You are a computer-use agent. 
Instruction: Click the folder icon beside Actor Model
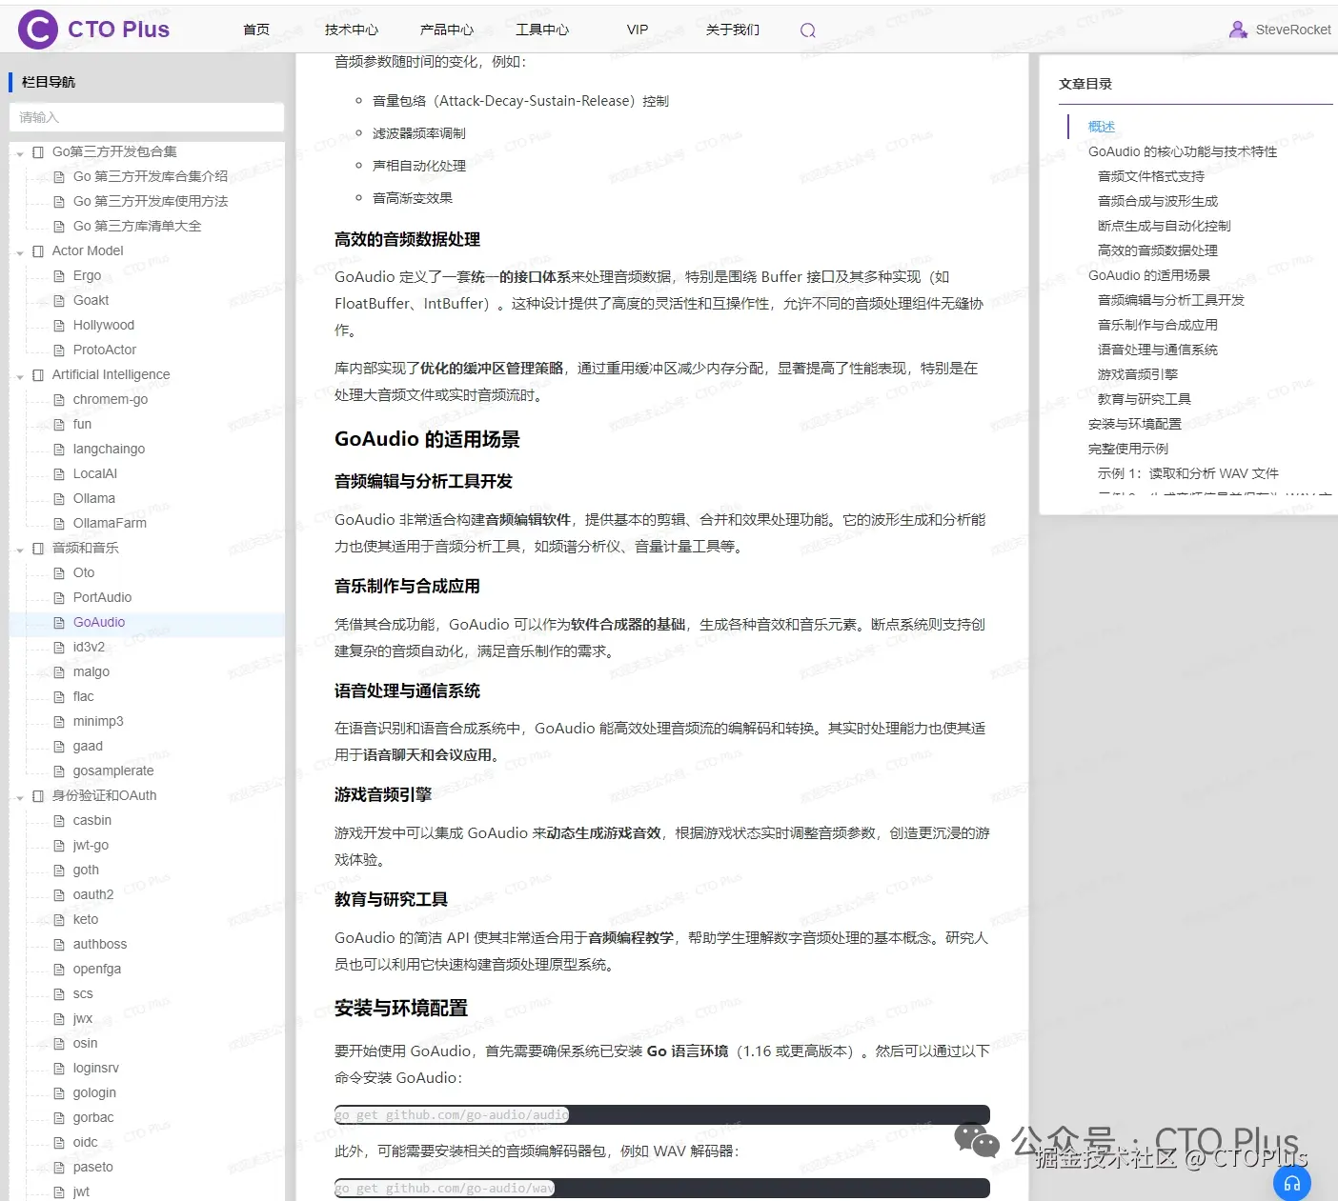pos(38,250)
